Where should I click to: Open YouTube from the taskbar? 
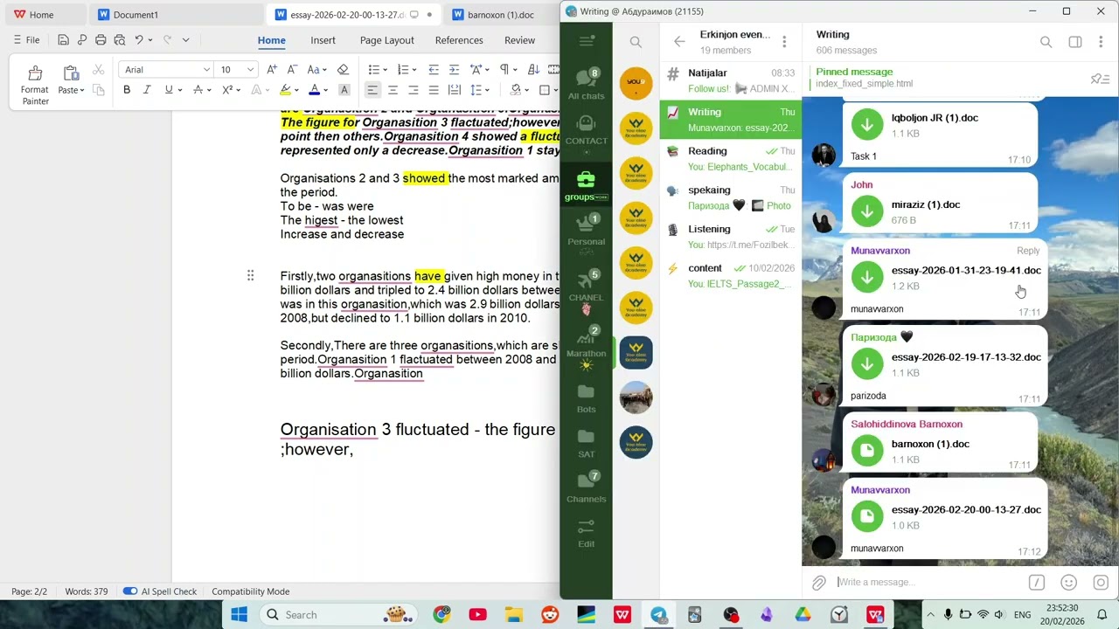click(x=477, y=615)
